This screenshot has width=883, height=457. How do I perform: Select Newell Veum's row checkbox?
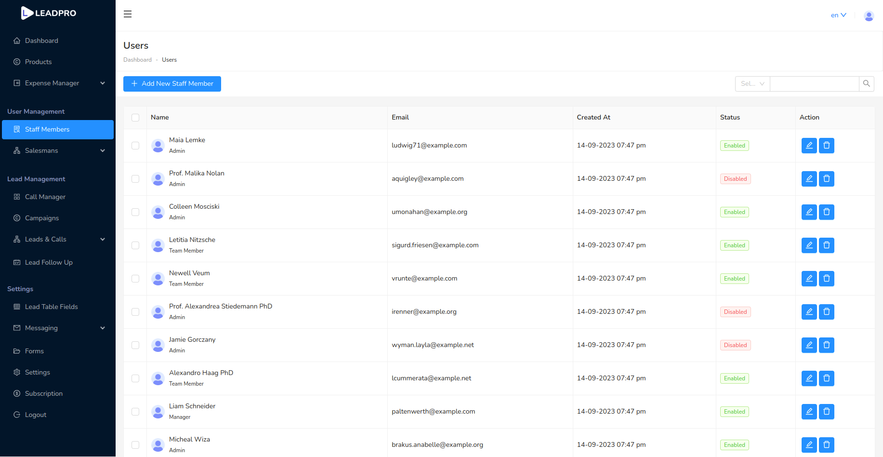135,279
